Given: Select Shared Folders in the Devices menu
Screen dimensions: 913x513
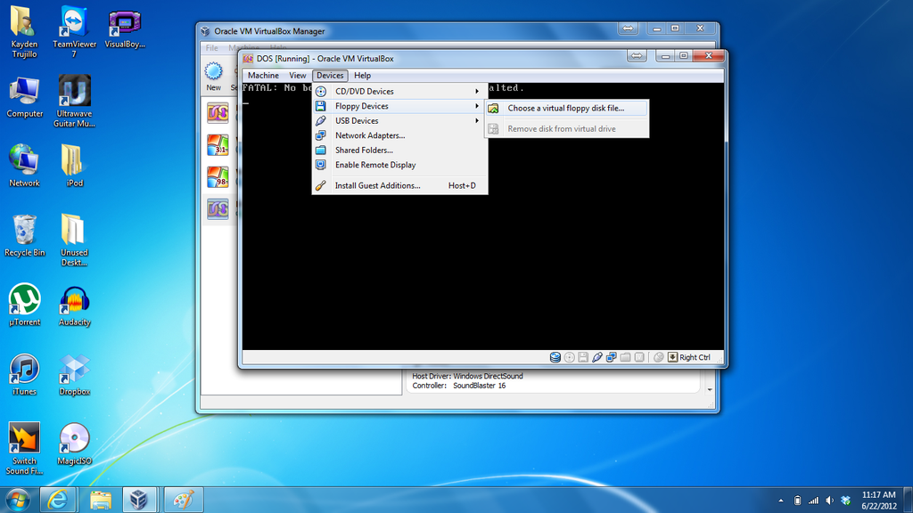Looking at the screenshot, I should tap(399, 150).
